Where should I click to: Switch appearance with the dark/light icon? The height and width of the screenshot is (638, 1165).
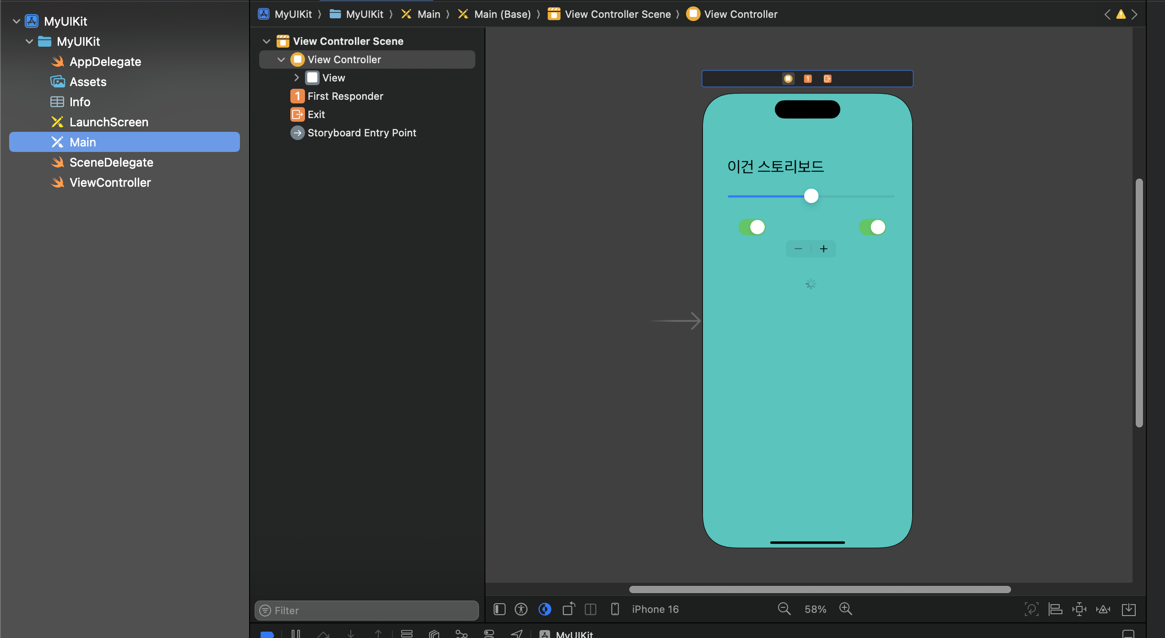[544, 609]
